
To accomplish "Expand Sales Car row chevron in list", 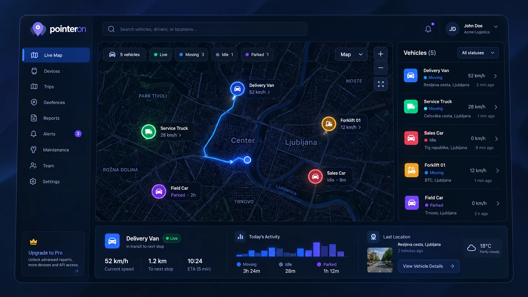I will point(496,139).
